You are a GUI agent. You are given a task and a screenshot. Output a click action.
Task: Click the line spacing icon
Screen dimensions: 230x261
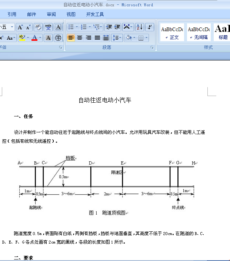(116, 38)
